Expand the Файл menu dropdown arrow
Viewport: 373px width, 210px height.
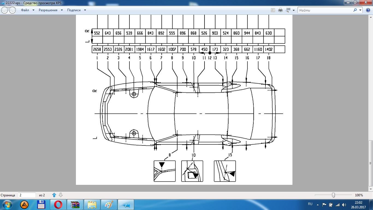click(x=33, y=10)
